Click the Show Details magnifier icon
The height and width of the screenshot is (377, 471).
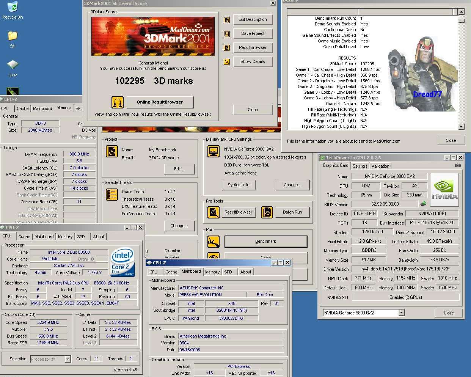coord(227,62)
